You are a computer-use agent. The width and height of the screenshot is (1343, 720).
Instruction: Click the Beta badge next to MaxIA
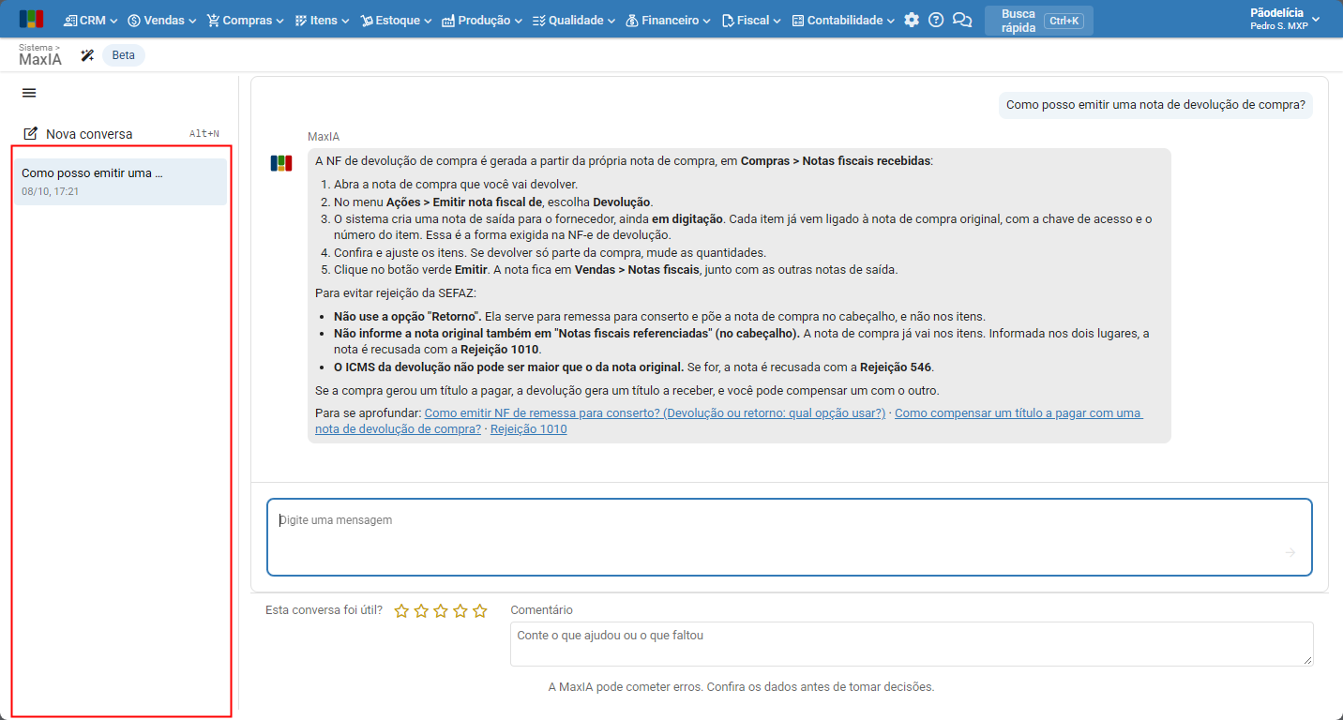tap(124, 55)
